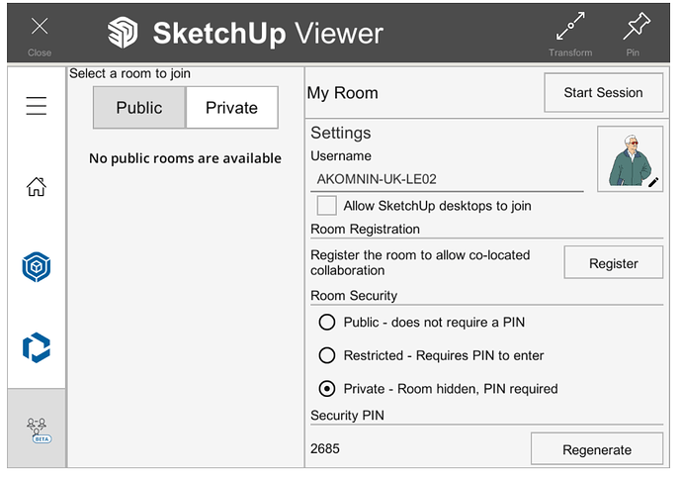Enable Allow SketchUp desktops to join
This screenshot has height=477, width=682.
click(326, 206)
